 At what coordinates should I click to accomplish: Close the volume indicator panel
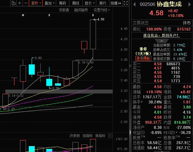110,136
